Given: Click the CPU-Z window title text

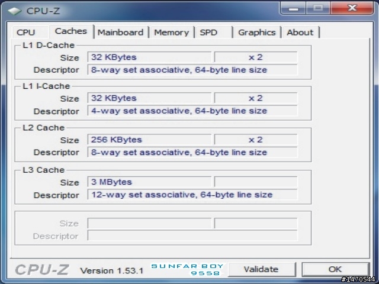Looking at the screenshot, I should [x=43, y=11].
